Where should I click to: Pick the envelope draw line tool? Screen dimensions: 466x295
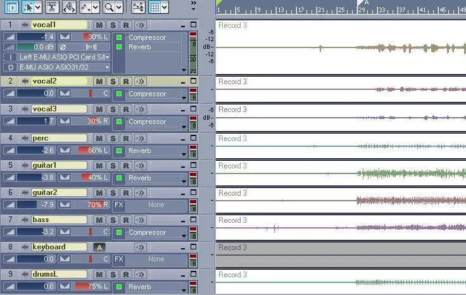[x=86, y=7]
